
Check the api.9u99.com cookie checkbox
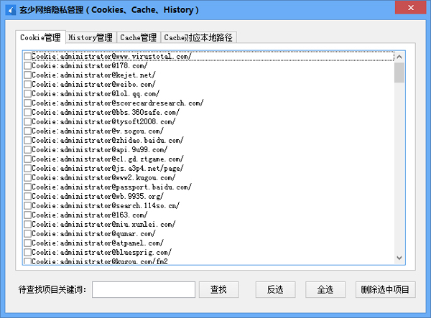(x=27, y=149)
